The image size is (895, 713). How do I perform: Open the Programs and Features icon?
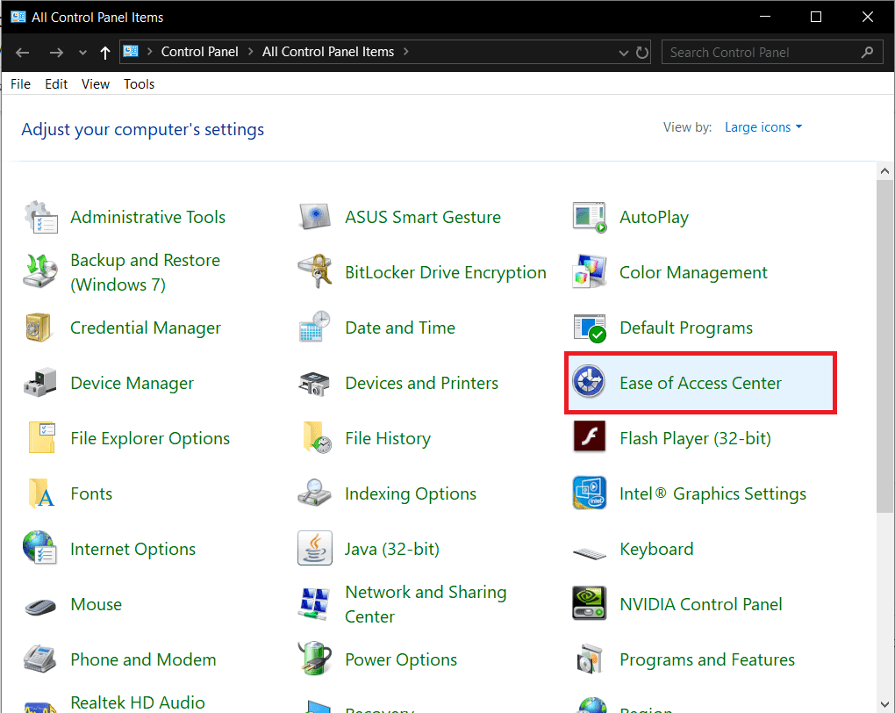590,659
